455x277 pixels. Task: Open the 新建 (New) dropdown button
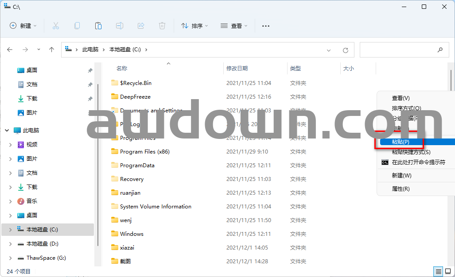[23, 26]
